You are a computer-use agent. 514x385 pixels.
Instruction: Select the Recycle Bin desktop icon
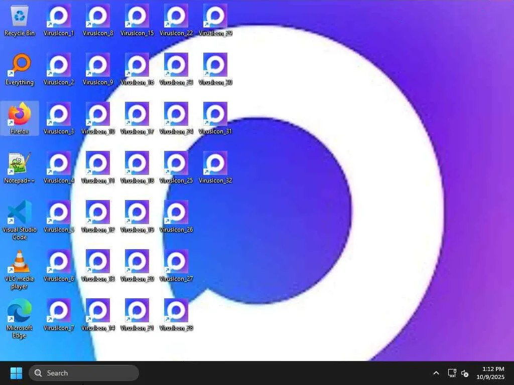(20, 20)
